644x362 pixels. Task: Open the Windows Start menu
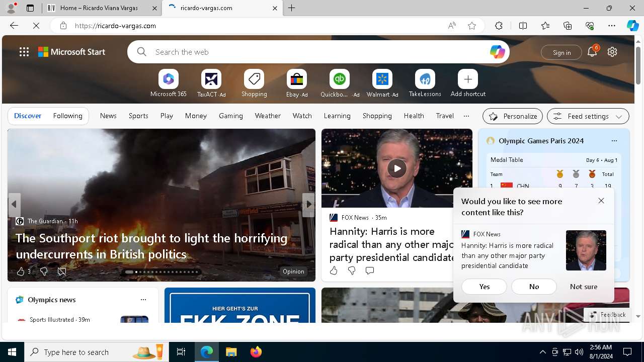12,352
